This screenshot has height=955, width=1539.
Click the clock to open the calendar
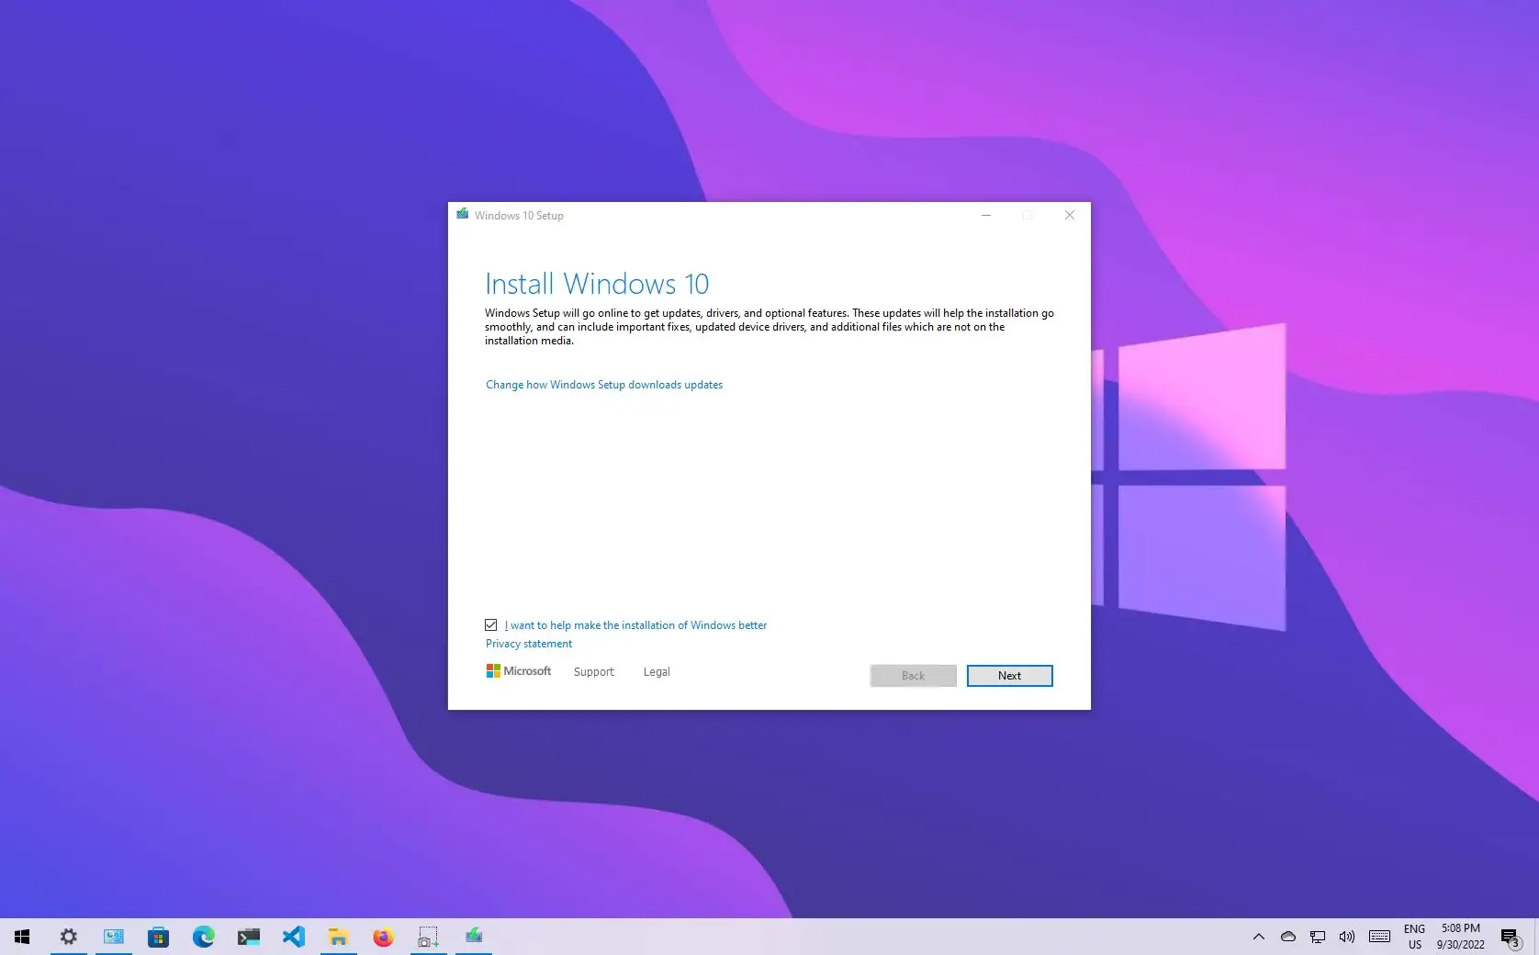tap(1458, 936)
